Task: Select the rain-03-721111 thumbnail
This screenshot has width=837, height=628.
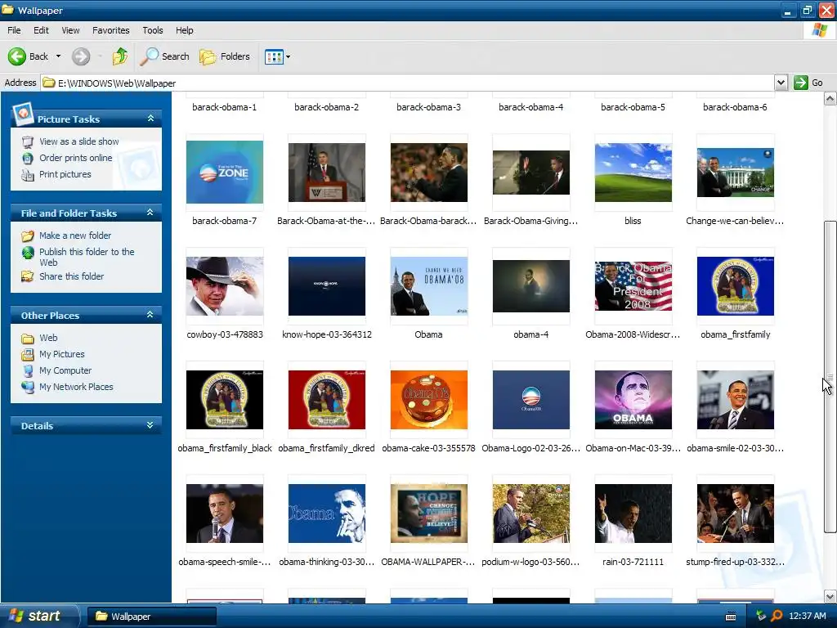Action: point(633,514)
